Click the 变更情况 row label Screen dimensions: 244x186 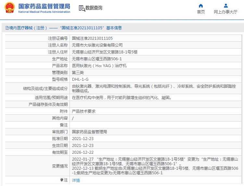(60, 166)
